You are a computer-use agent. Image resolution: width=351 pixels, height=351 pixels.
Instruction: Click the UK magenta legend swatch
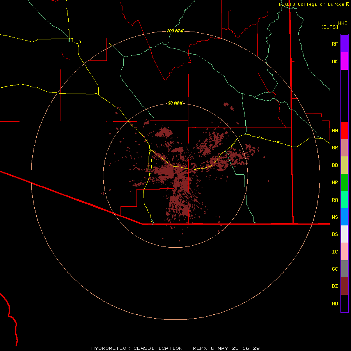coord(344,61)
